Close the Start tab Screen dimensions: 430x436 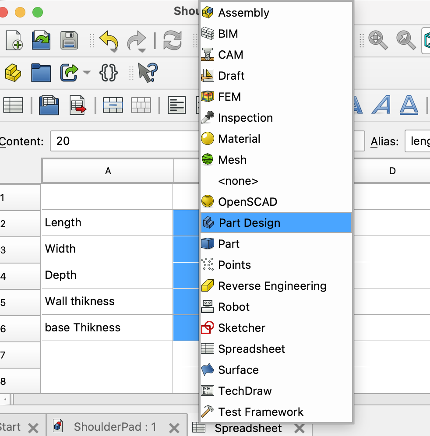coord(33,428)
